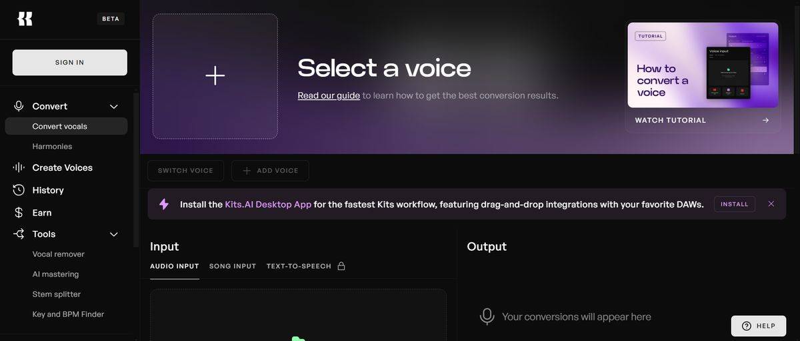Image resolution: width=800 pixels, height=341 pixels.
Task: Click the Install button in banner
Action: tap(734, 204)
